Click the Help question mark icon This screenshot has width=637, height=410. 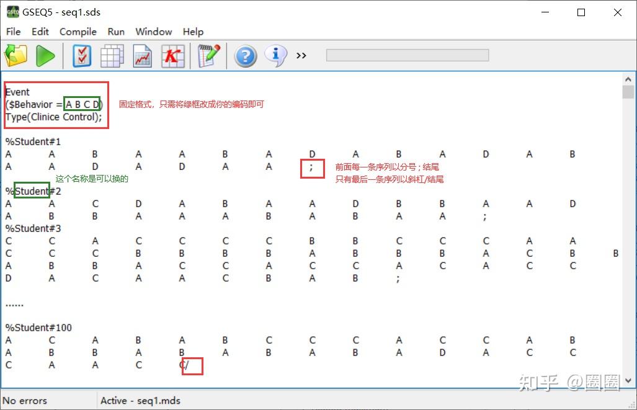point(245,55)
